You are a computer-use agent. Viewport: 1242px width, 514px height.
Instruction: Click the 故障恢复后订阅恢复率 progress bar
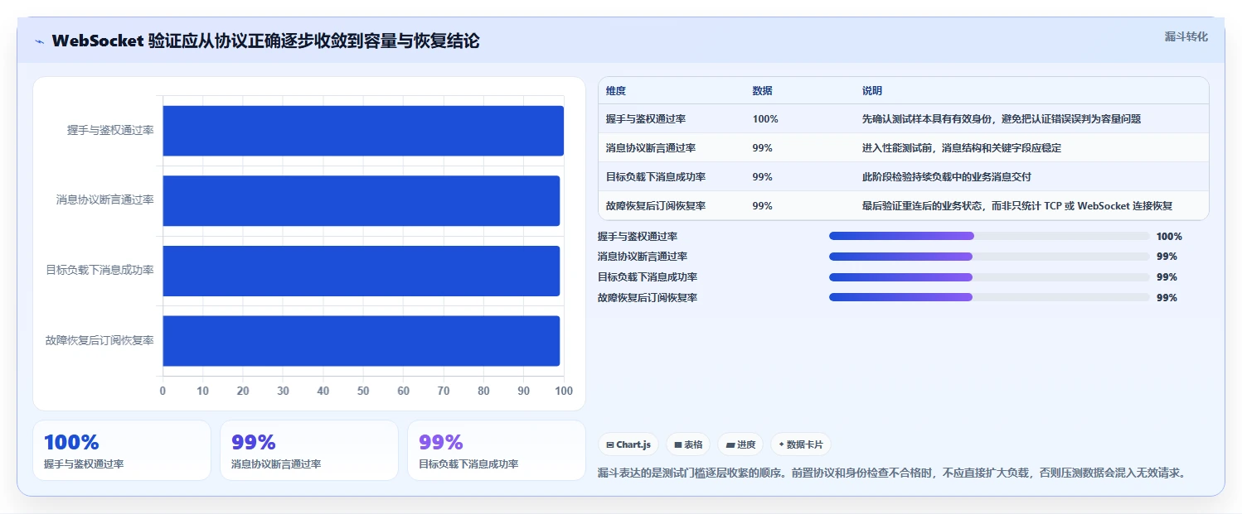point(989,297)
